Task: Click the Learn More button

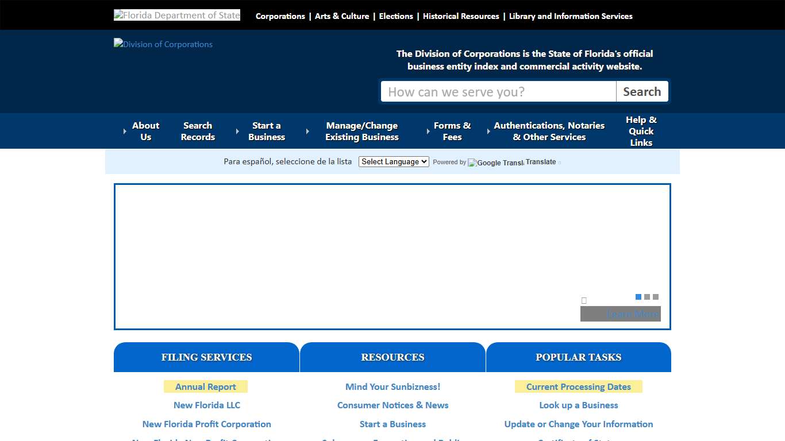Action: (620, 314)
